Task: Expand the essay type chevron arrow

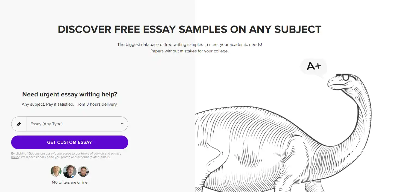Action: pos(122,124)
